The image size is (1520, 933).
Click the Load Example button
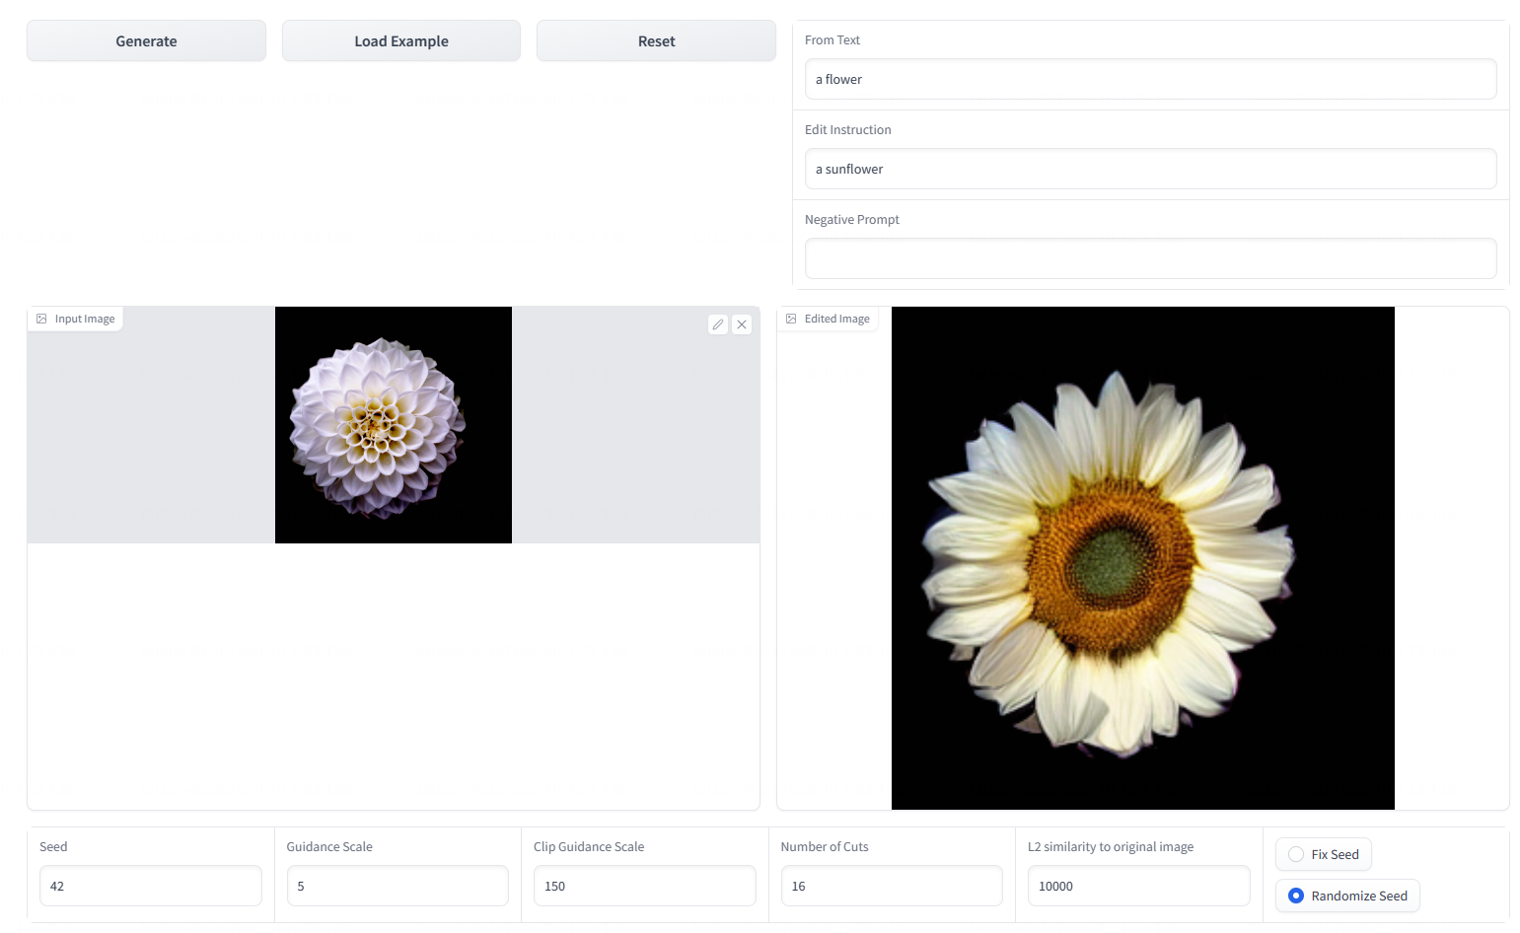point(401,41)
